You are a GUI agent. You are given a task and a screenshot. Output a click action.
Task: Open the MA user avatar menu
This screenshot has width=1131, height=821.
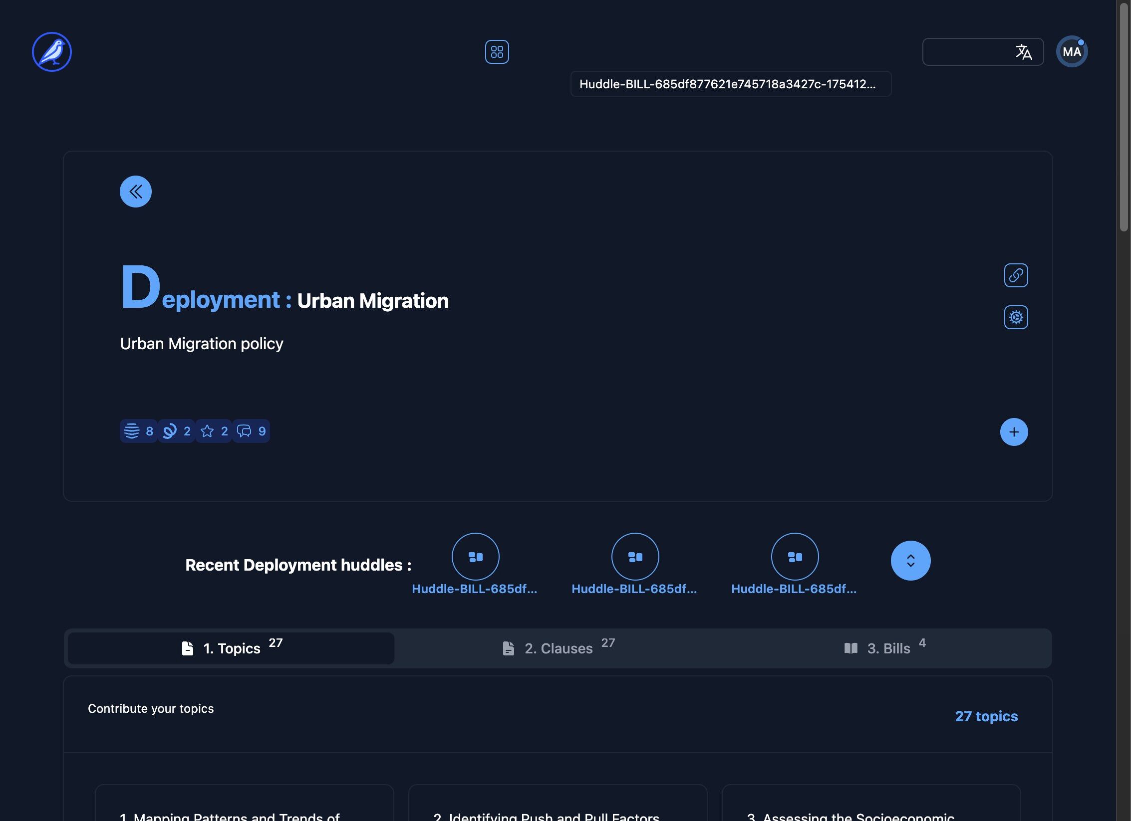point(1071,52)
